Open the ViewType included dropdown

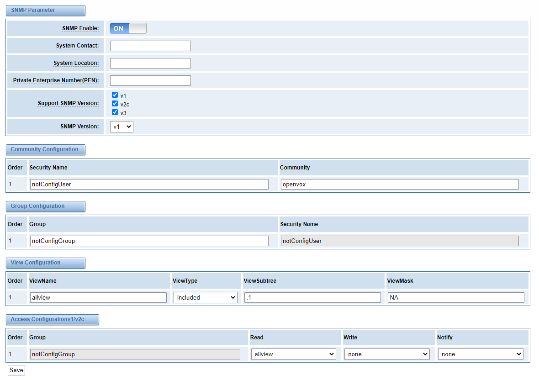click(205, 297)
